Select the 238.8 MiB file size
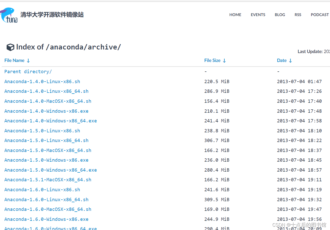The height and width of the screenshot is (230, 330). point(217,131)
